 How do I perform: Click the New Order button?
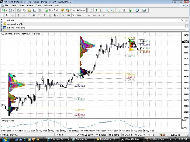(x=52, y=10)
